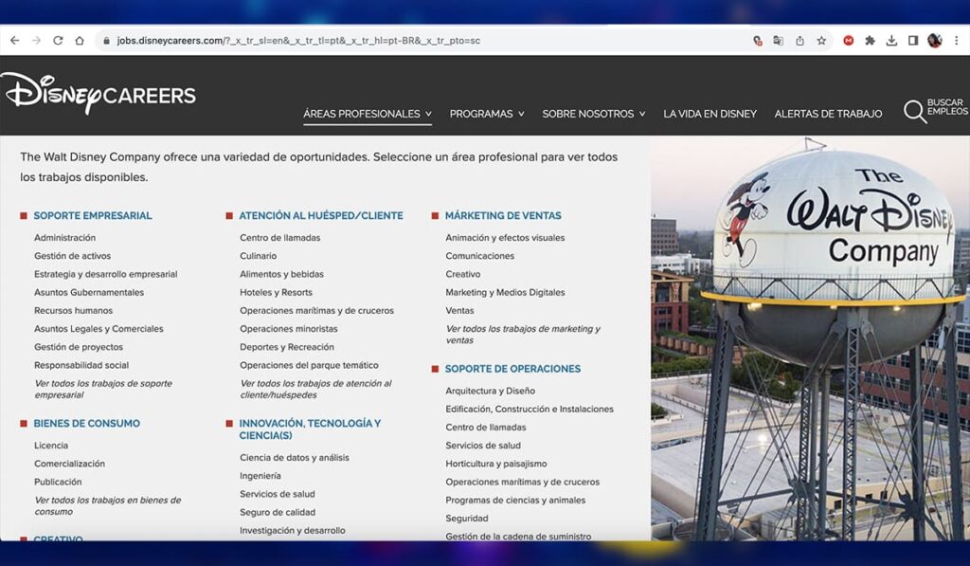Image resolution: width=970 pixels, height=566 pixels.
Task: Click the translate page icon in address bar
Action: click(779, 40)
